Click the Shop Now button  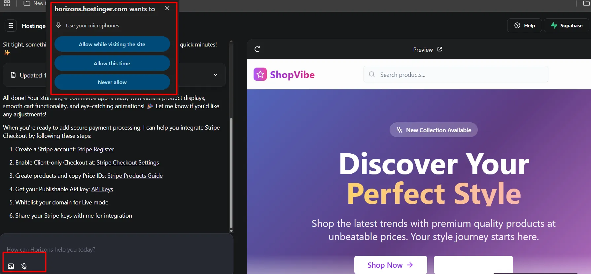(390, 265)
